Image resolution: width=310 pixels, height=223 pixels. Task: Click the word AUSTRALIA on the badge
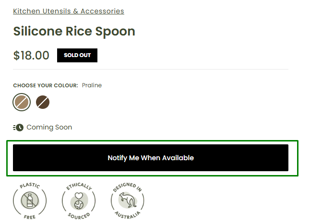128,215
